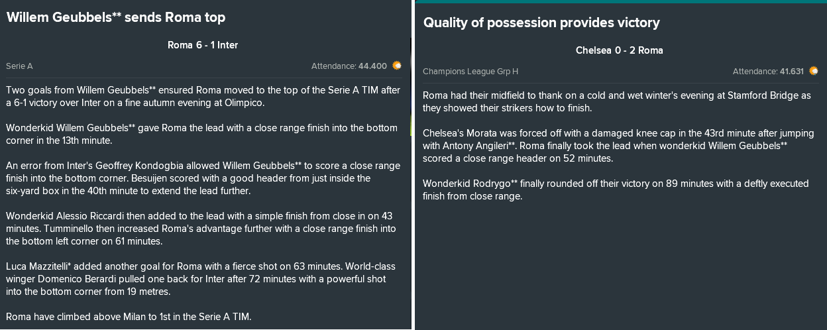Select the 'Chelsea 0 - 2 Roma' scoreline
Screen dimensions: 827x330
tap(620, 50)
